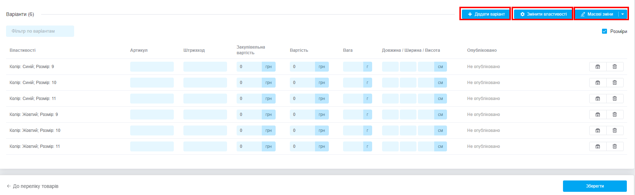
Task: Click the box icon for Жовтий, Розмір: 9
Action: tap(598, 115)
